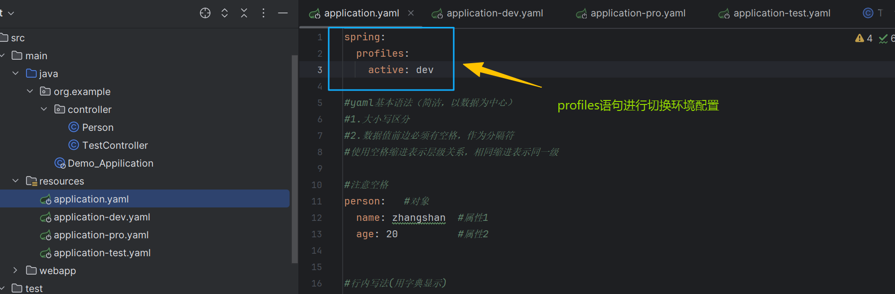Select the controller package
The height and width of the screenshot is (294, 895).
click(89, 109)
